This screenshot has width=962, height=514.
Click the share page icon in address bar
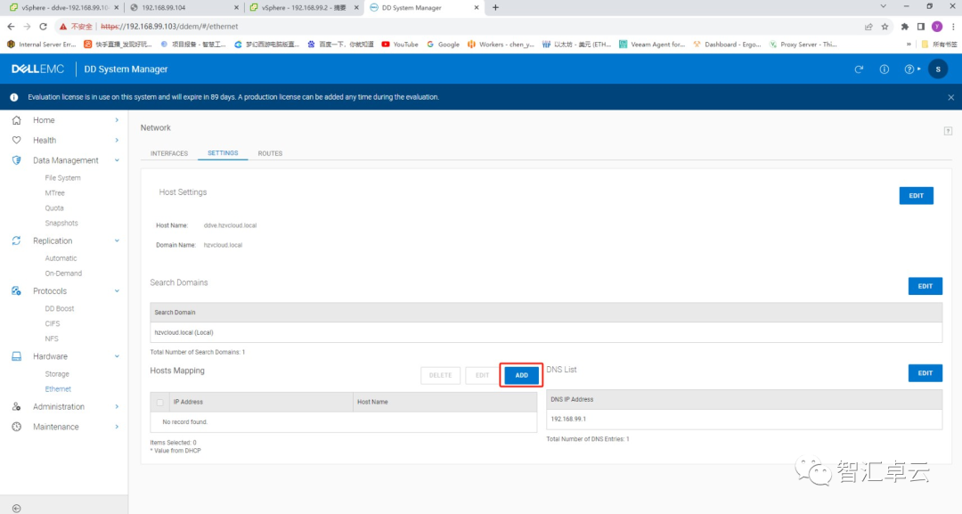click(x=868, y=27)
